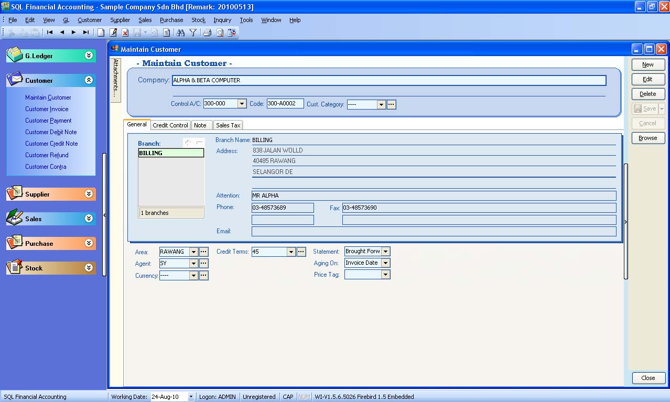Select the binoculars search icon
670x402 pixels.
[x=181, y=32]
